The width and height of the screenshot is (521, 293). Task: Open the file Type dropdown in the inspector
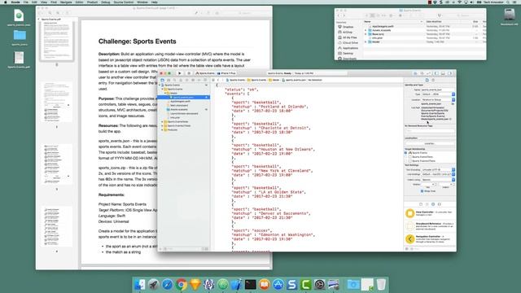pos(438,94)
